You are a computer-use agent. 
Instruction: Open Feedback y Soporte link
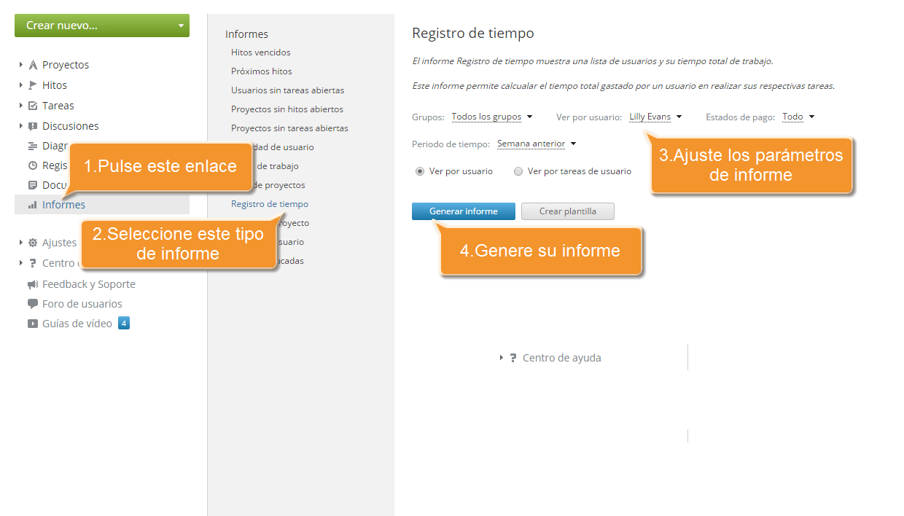click(x=89, y=284)
